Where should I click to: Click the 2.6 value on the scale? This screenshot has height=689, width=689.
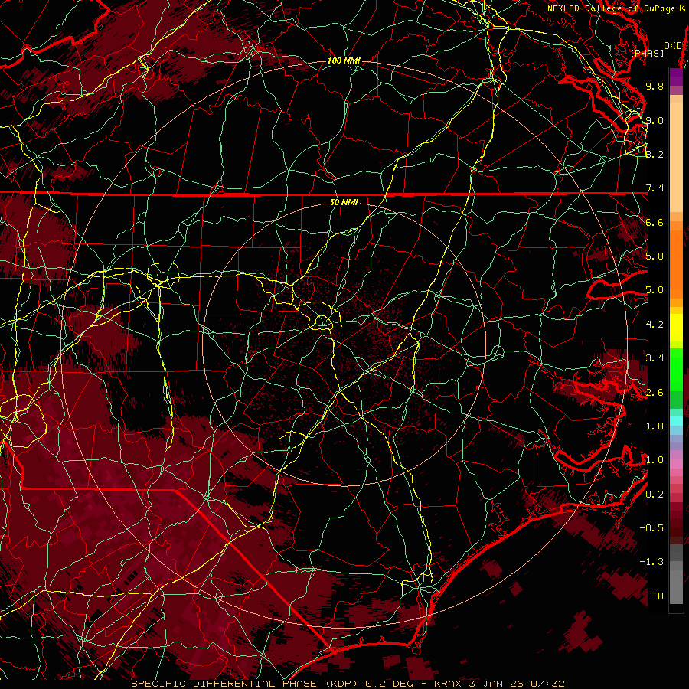point(655,393)
